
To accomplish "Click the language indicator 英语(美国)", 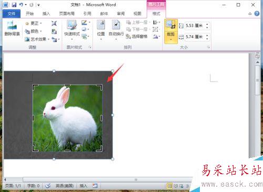I will pyautogui.click(x=65, y=186).
